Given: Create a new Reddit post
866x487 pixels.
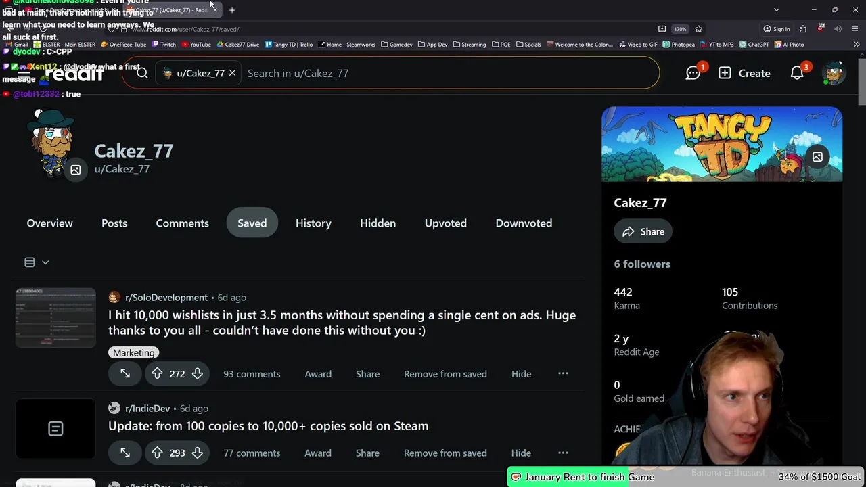Looking at the screenshot, I should (x=744, y=73).
